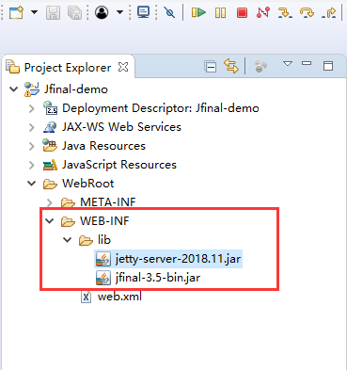The height and width of the screenshot is (370, 347).
Task: Click the Step Return icon
Action: [x=328, y=12]
